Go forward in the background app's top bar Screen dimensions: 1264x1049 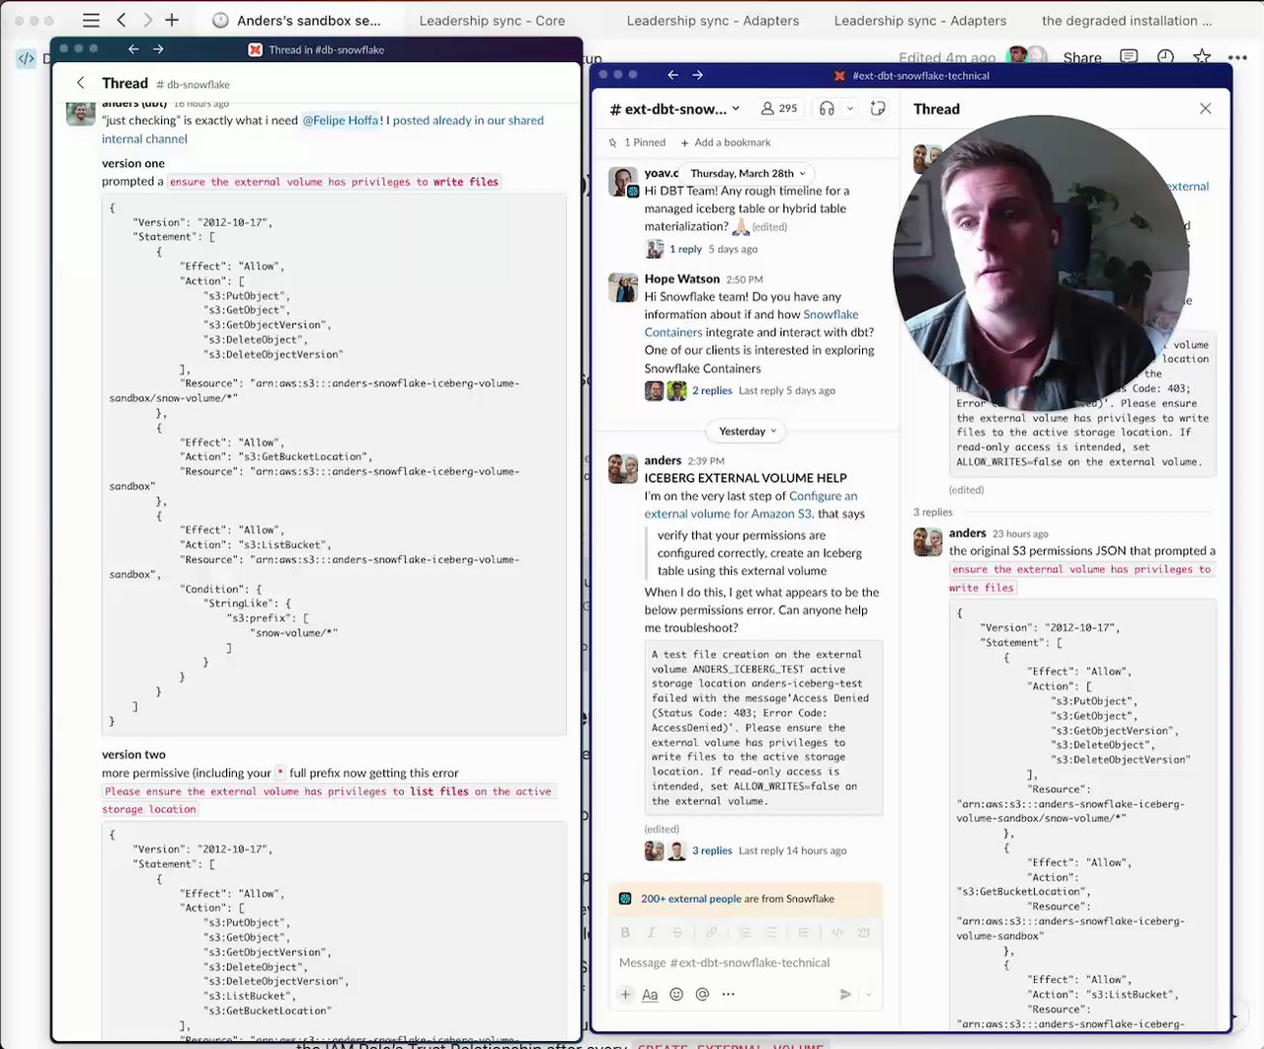point(147,20)
